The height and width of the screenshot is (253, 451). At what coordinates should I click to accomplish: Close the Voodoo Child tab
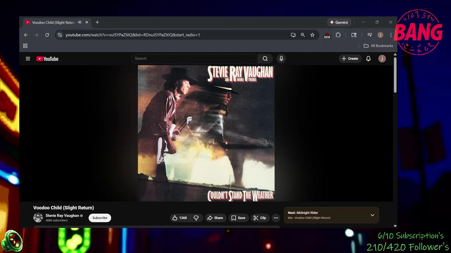click(87, 22)
